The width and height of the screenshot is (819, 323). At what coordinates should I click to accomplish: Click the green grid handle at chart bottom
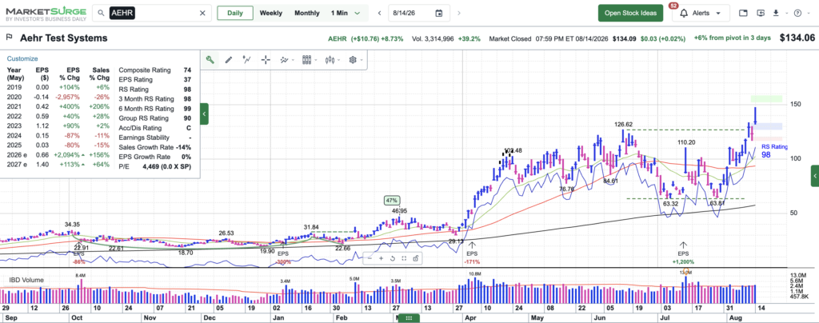click(x=409, y=317)
